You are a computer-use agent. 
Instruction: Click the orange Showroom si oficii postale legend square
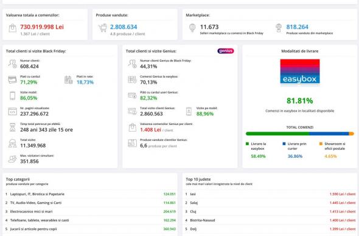[321, 144]
